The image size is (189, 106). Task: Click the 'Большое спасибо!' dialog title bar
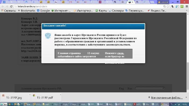pyautogui.click(x=93, y=26)
